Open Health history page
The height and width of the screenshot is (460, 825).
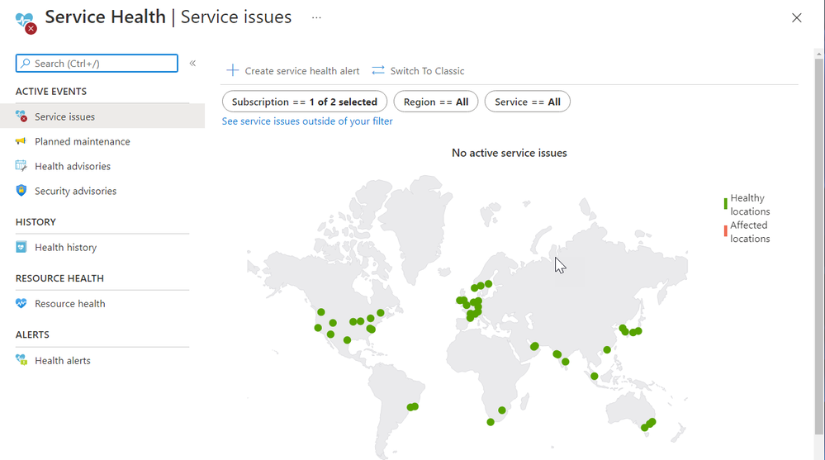(x=66, y=248)
